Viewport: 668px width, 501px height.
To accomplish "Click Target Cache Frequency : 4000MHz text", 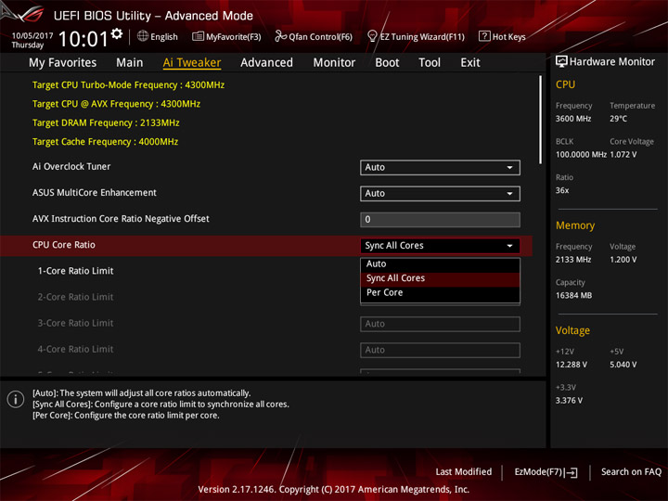I will (105, 142).
